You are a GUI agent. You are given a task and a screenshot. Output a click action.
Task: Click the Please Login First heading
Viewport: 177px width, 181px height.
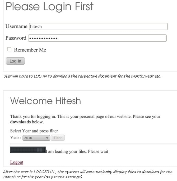[x=49, y=7]
